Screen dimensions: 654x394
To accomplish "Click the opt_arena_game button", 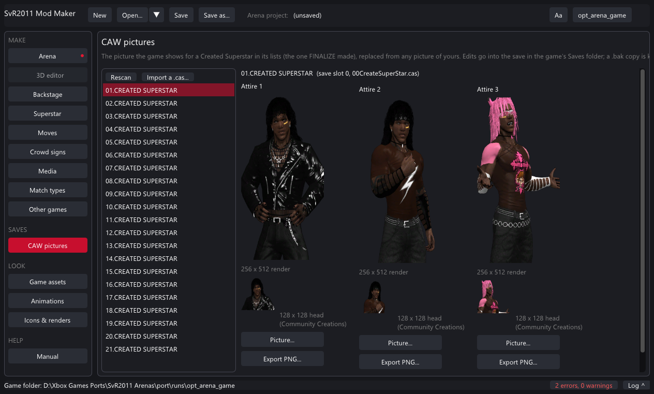I will 602,15.
